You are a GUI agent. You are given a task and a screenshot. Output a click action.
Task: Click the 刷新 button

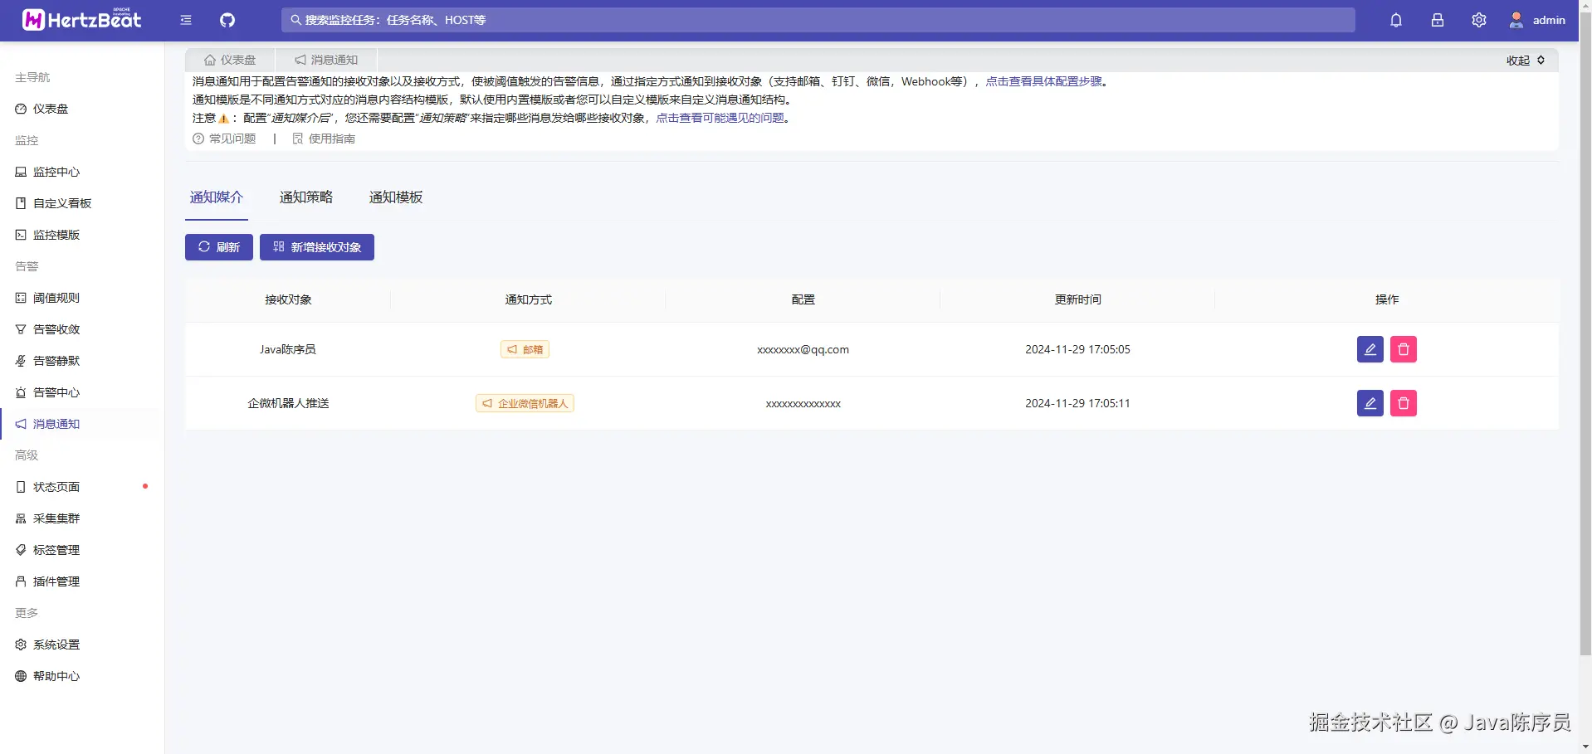click(x=219, y=247)
